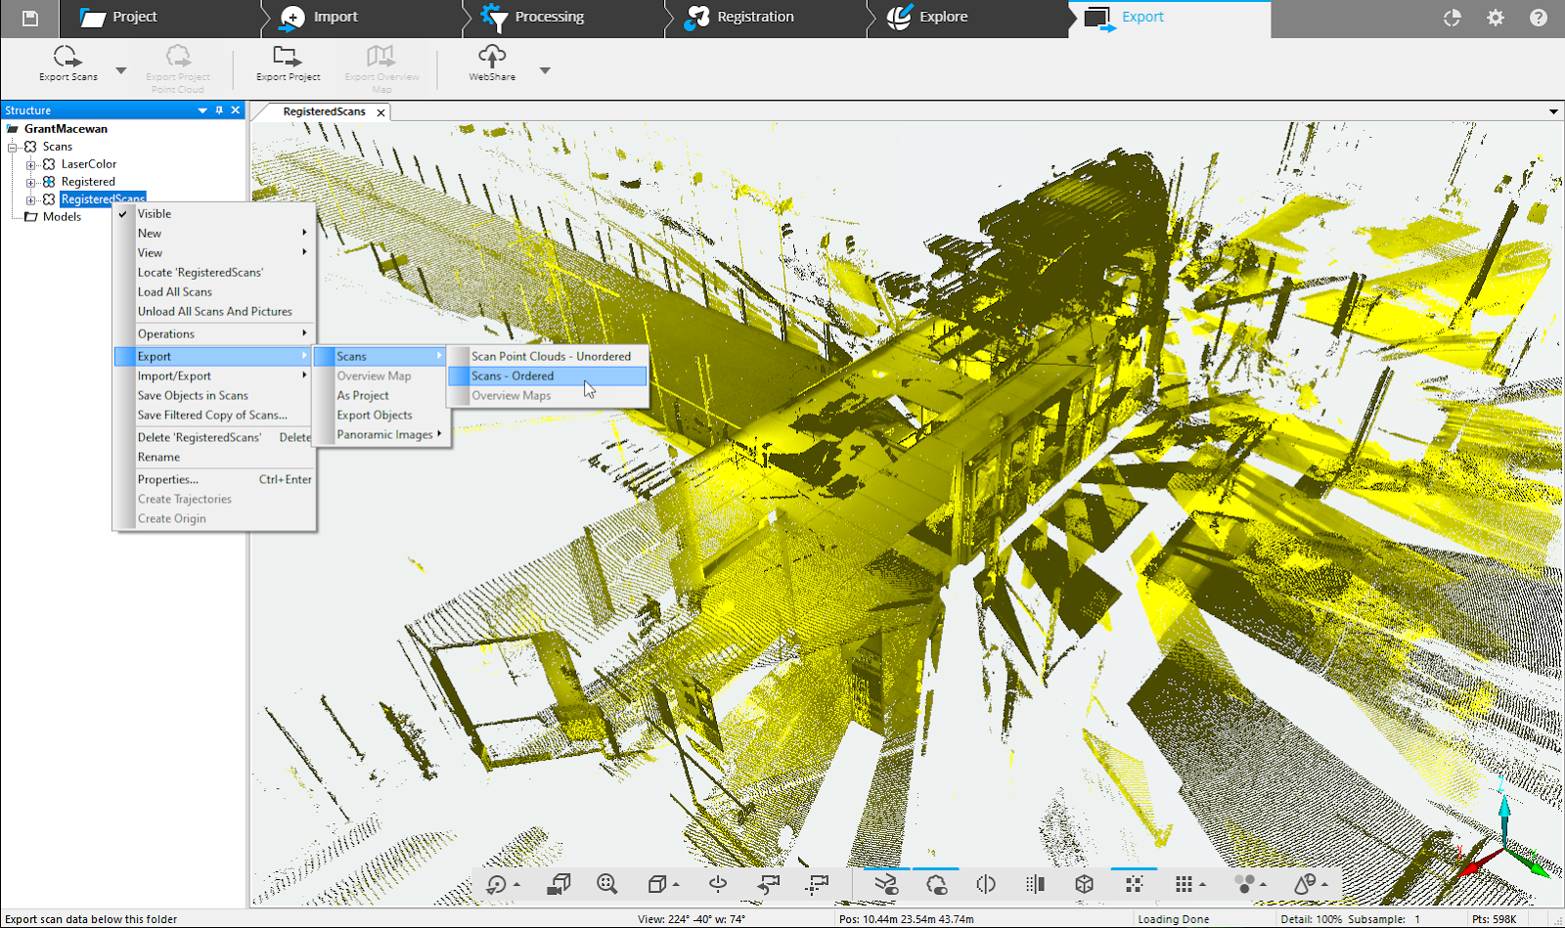The height and width of the screenshot is (928, 1565).
Task: Open the View submenu
Action: point(214,252)
